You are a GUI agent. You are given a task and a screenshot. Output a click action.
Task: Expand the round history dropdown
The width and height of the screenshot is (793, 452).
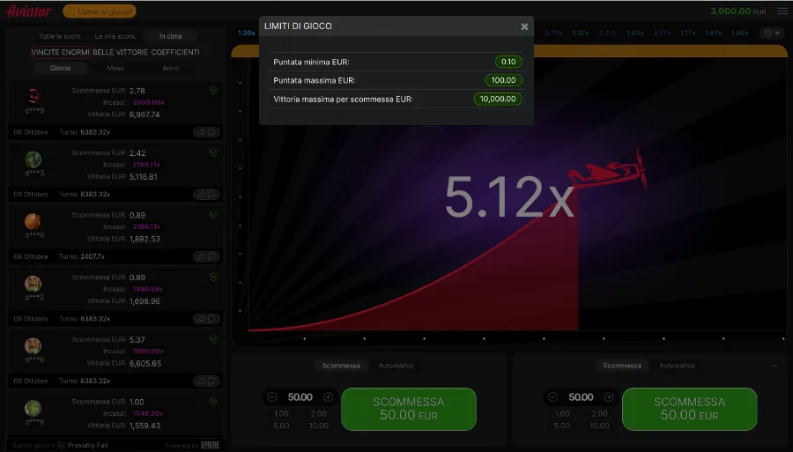[x=773, y=33]
